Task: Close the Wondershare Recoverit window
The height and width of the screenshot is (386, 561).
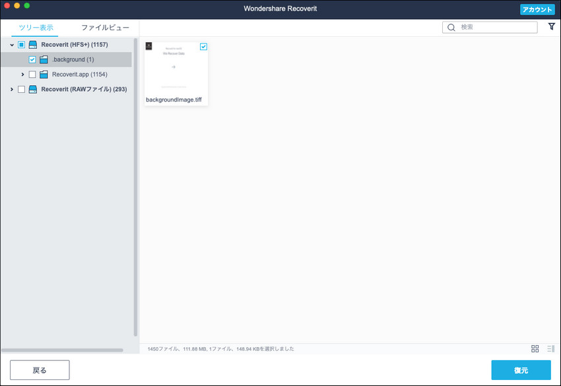Action: tap(7, 5)
